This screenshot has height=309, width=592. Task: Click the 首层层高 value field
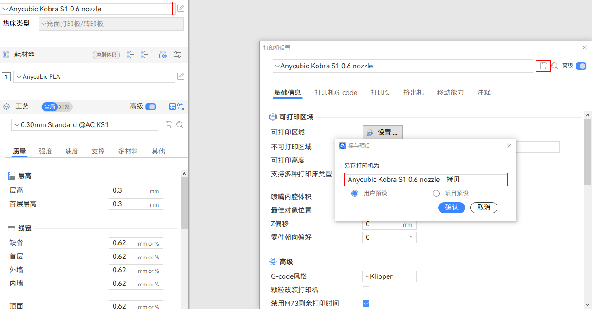136,204
